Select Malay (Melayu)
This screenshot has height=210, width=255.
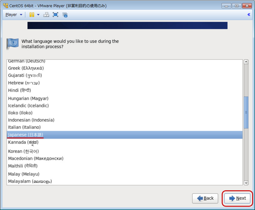pyautogui.click(x=125, y=174)
